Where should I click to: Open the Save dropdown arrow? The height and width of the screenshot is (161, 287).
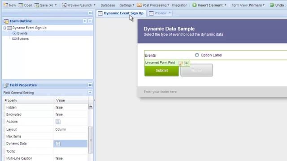pyautogui.click(x=56, y=5)
